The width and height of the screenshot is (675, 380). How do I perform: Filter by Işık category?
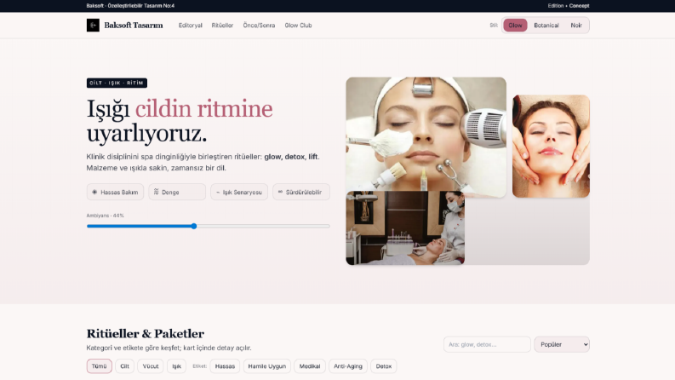[x=176, y=366]
